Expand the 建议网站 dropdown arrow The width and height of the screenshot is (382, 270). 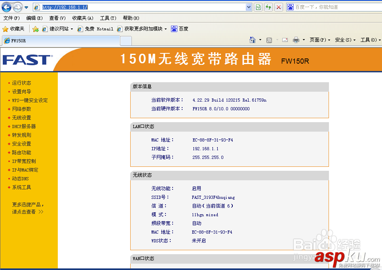[x=72, y=29]
